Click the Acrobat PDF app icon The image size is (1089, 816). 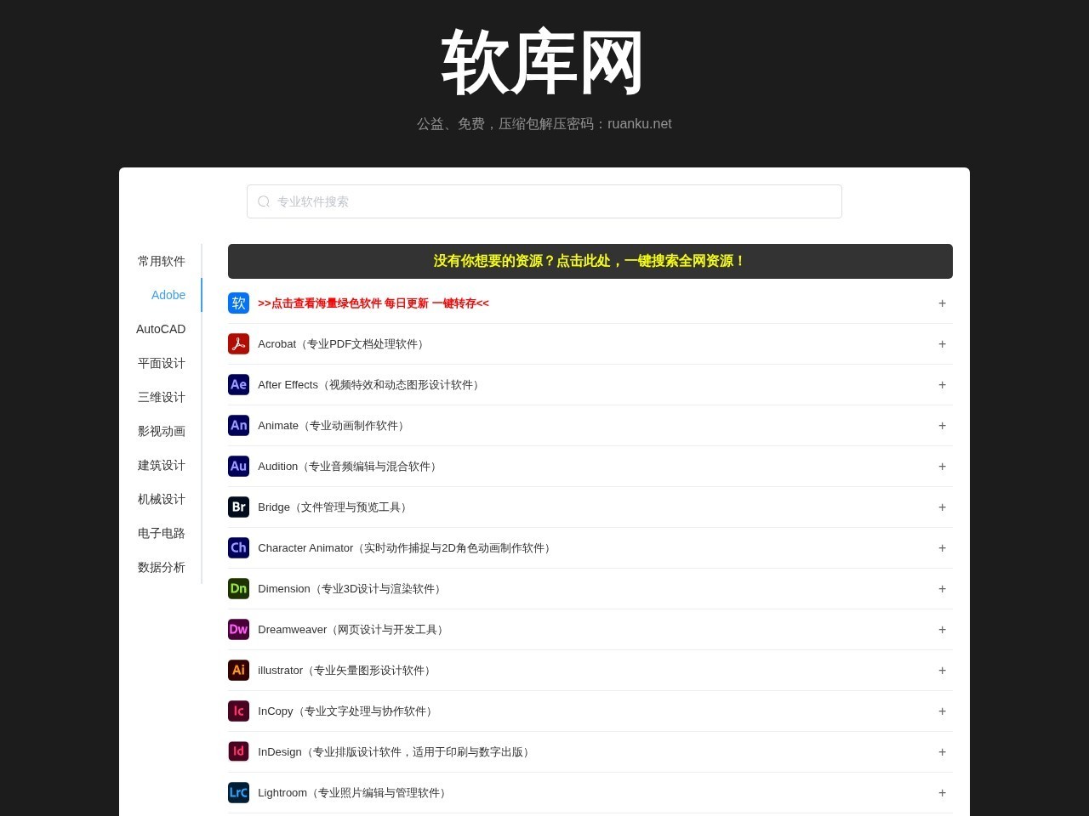238,343
